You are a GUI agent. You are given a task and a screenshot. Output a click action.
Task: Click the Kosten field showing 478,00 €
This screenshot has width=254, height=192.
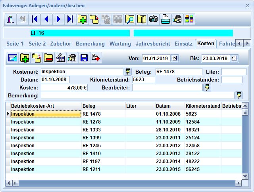64,87
